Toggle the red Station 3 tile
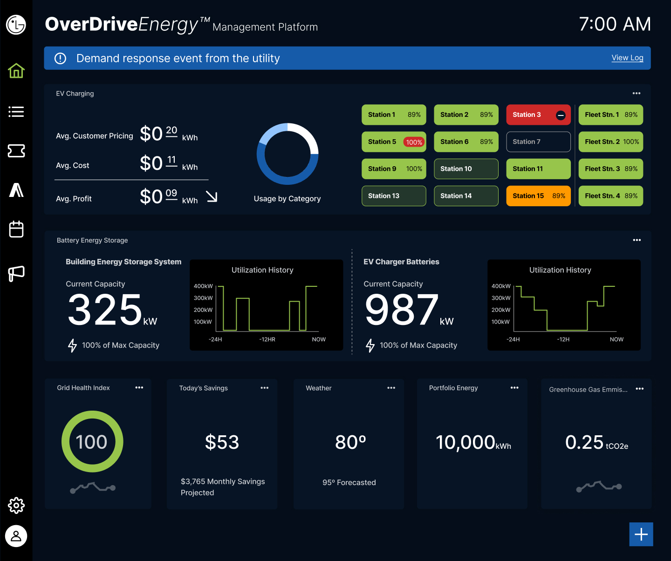671x561 pixels. [x=538, y=115]
